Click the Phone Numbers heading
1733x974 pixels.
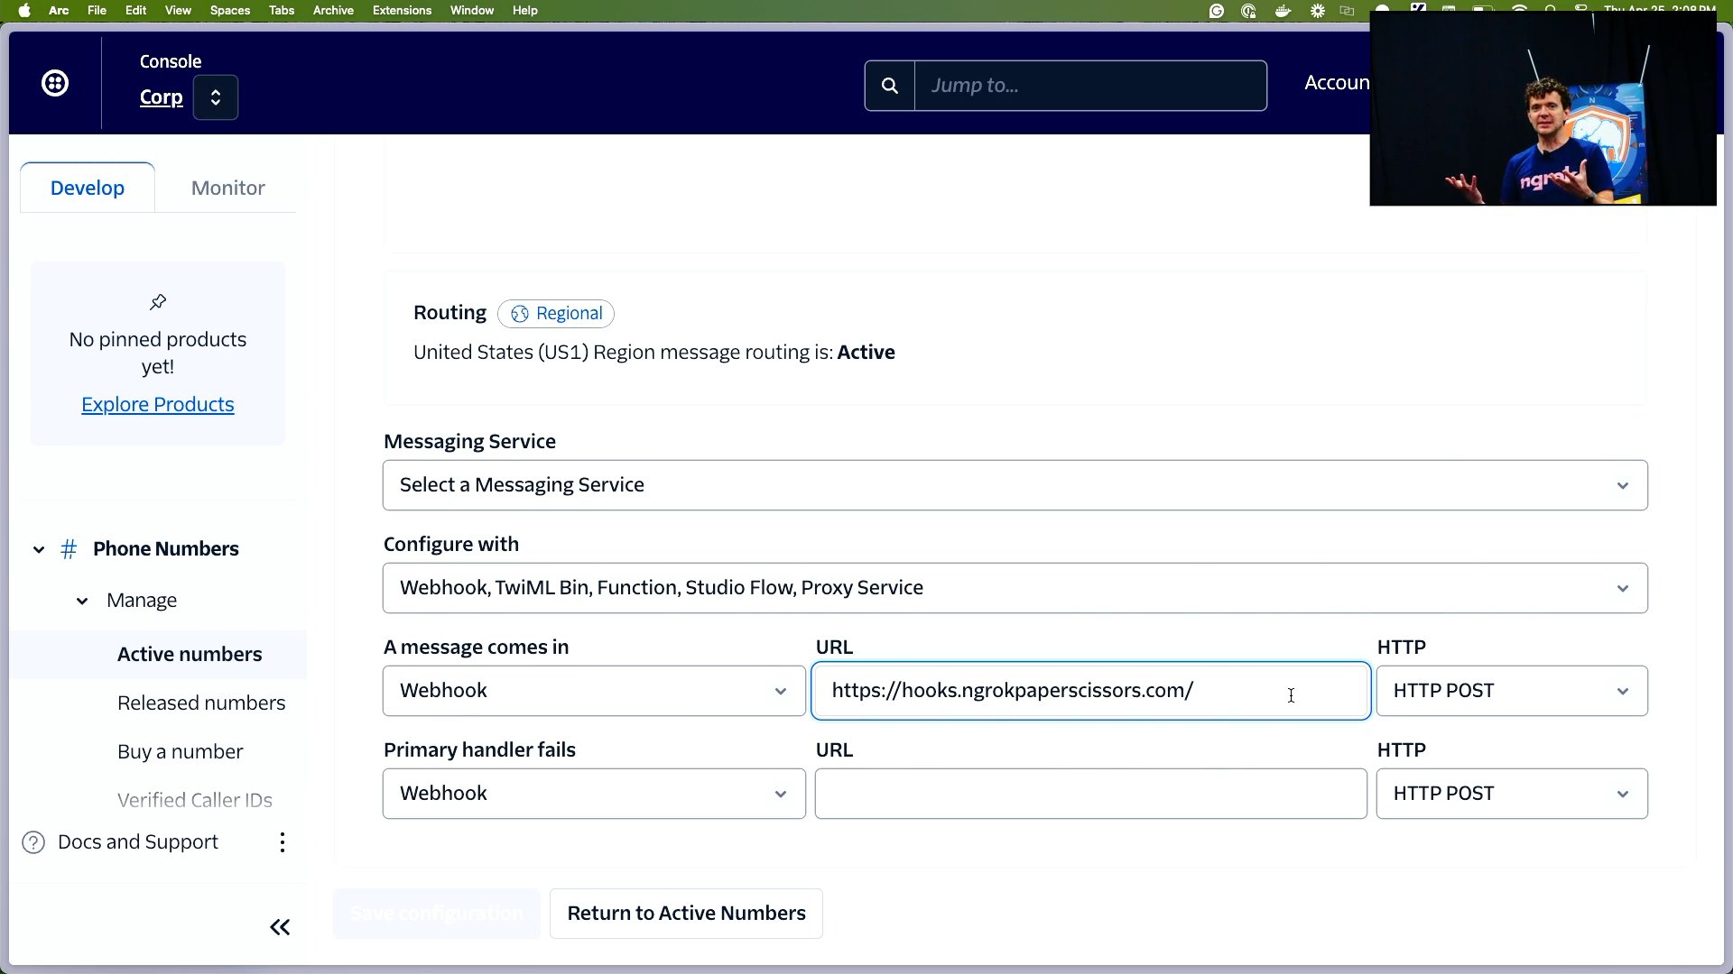[x=166, y=549]
